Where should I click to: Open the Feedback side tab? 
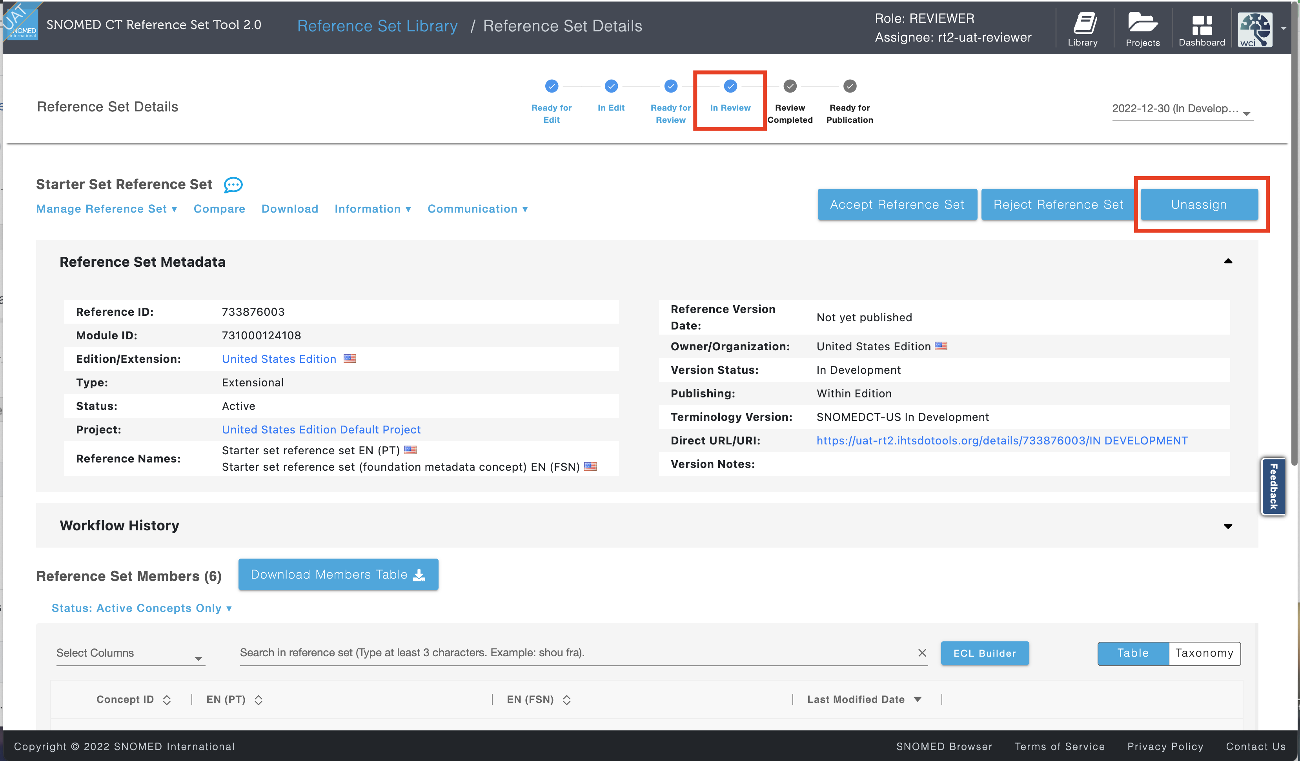click(1273, 486)
